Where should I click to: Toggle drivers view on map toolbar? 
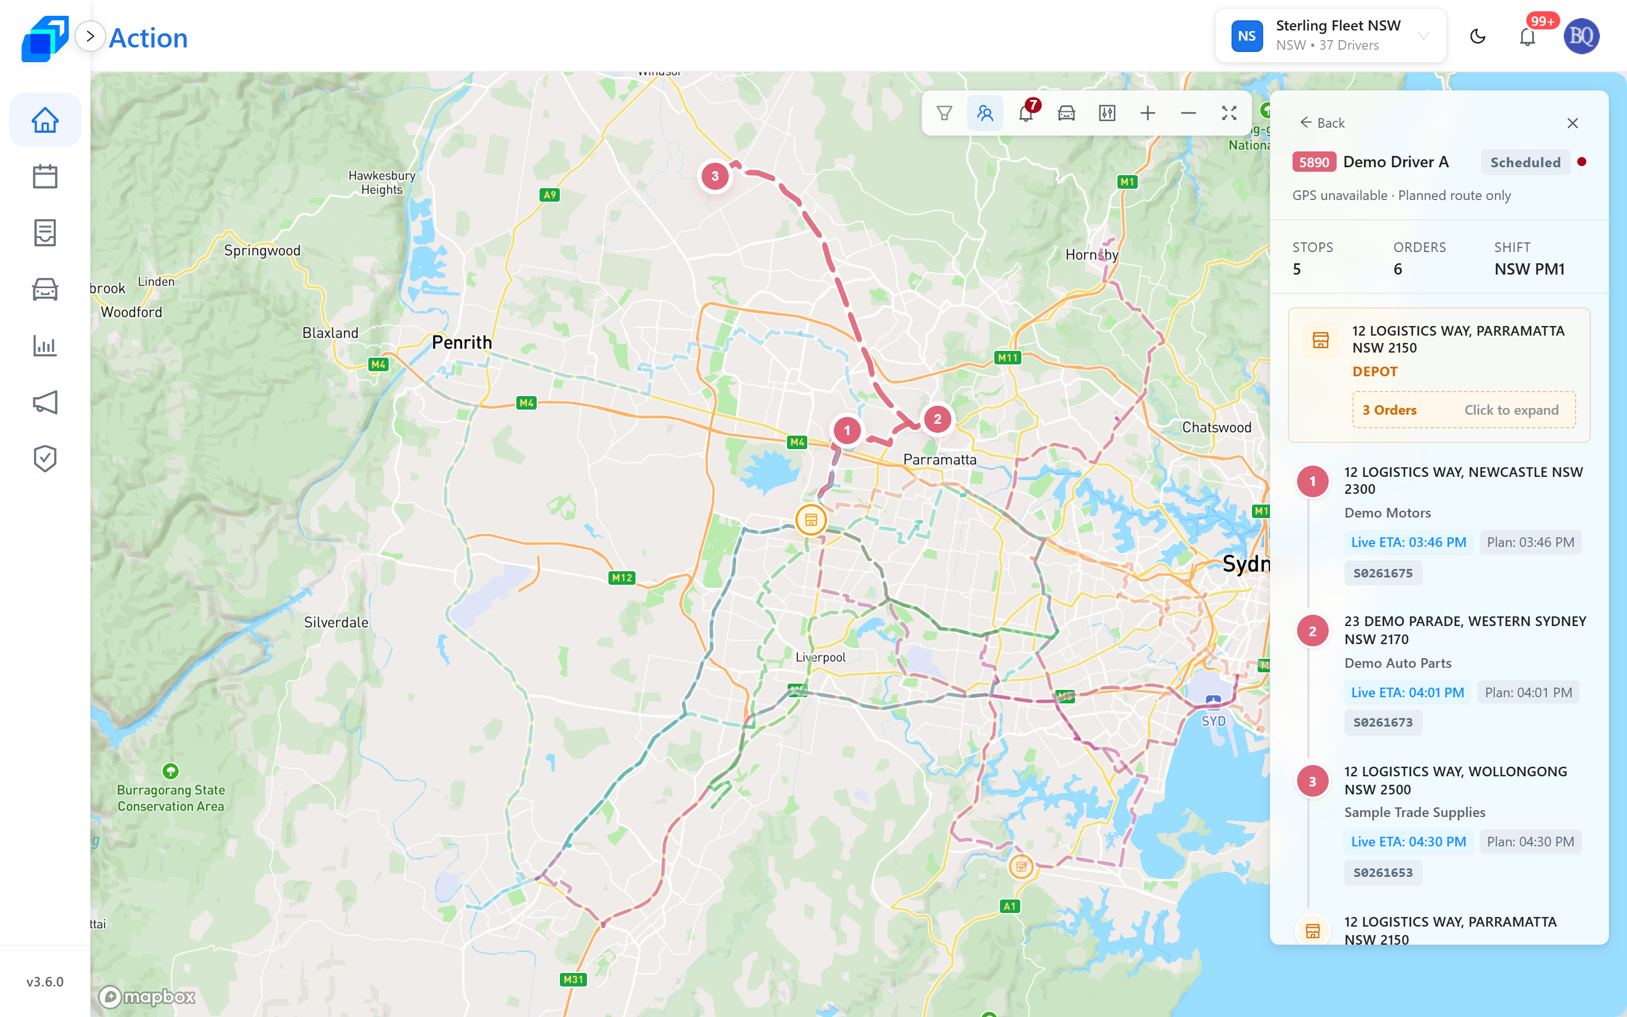[x=985, y=113]
